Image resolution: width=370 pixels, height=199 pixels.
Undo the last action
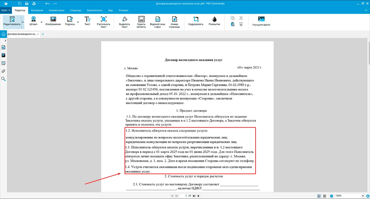47,3
